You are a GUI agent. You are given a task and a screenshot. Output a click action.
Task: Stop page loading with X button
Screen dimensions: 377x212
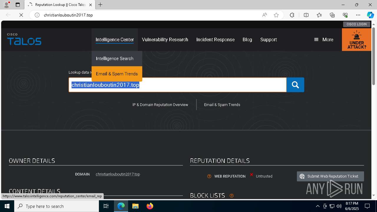[x=21, y=15]
